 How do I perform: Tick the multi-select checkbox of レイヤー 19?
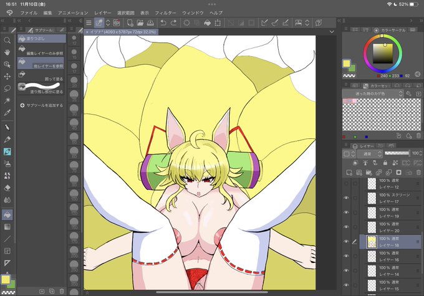click(x=355, y=212)
